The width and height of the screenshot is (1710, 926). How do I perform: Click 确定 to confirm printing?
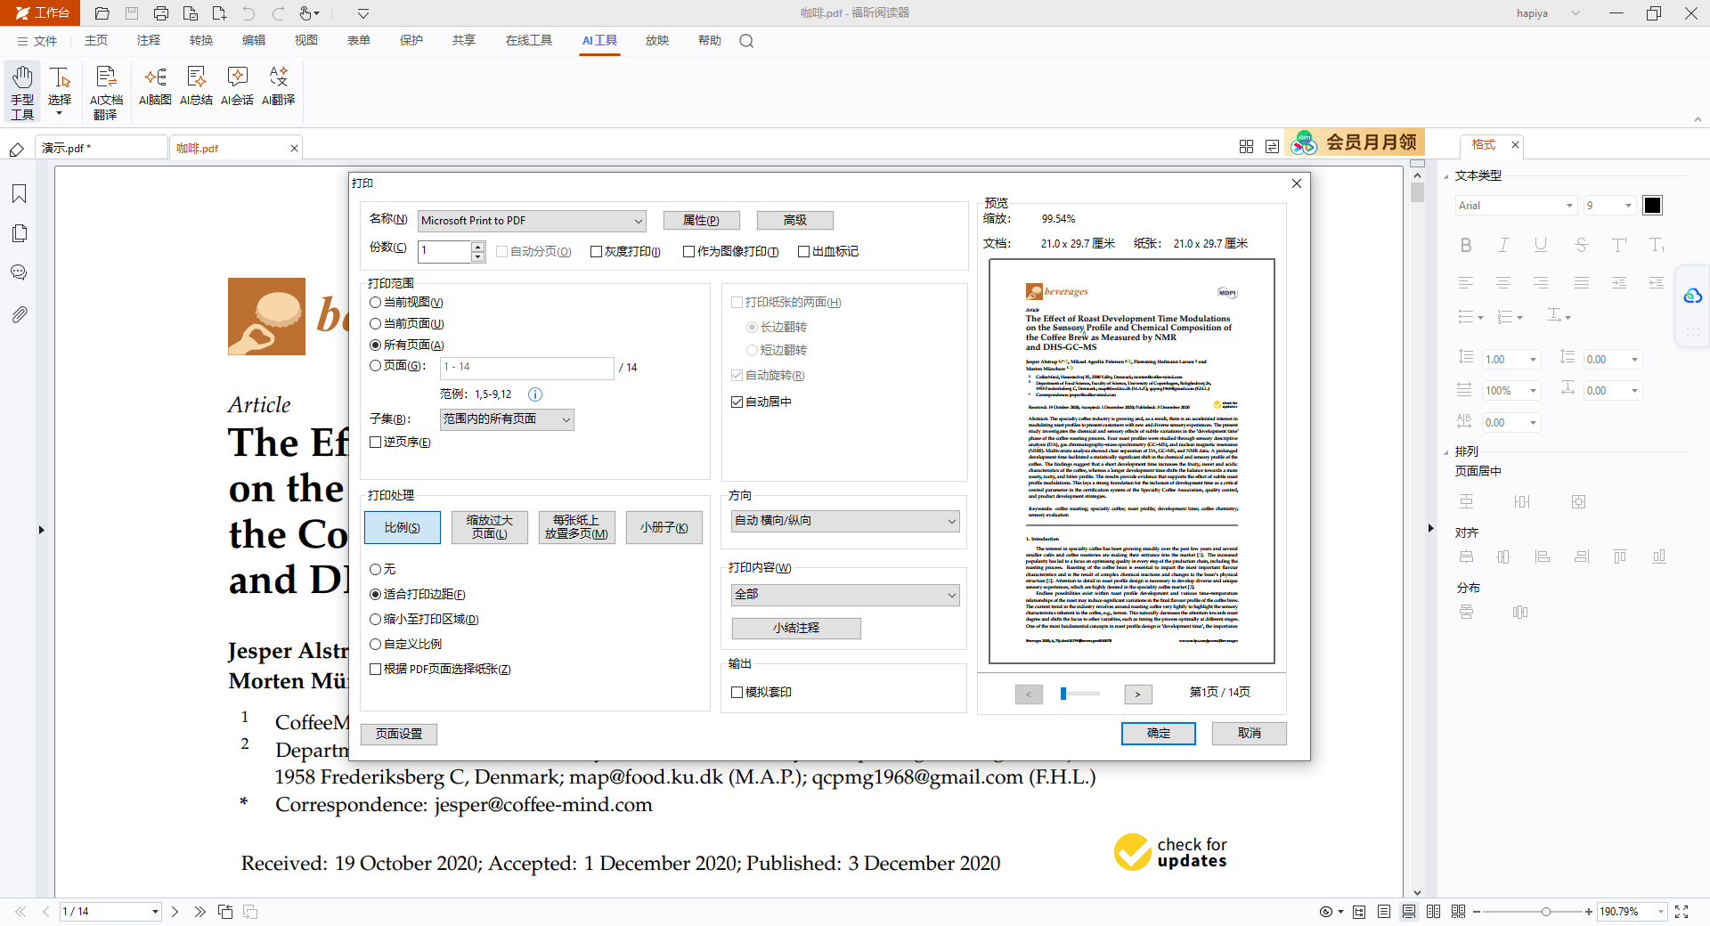(1159, 734)
